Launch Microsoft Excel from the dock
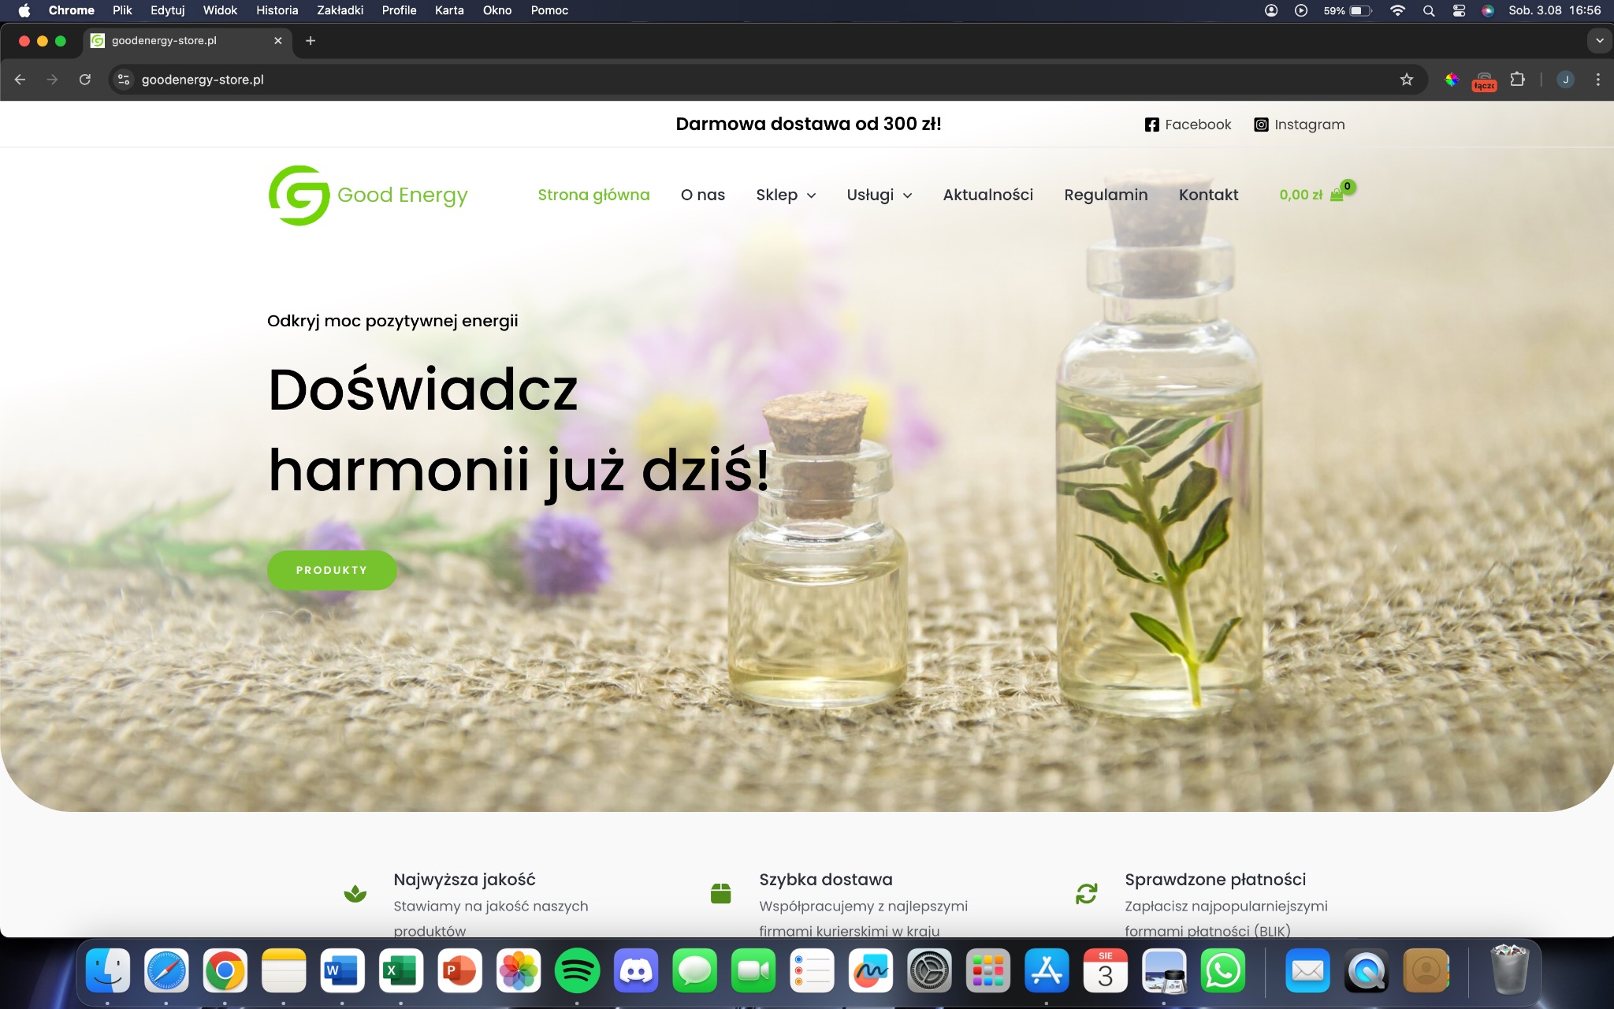 coord(401,971)
